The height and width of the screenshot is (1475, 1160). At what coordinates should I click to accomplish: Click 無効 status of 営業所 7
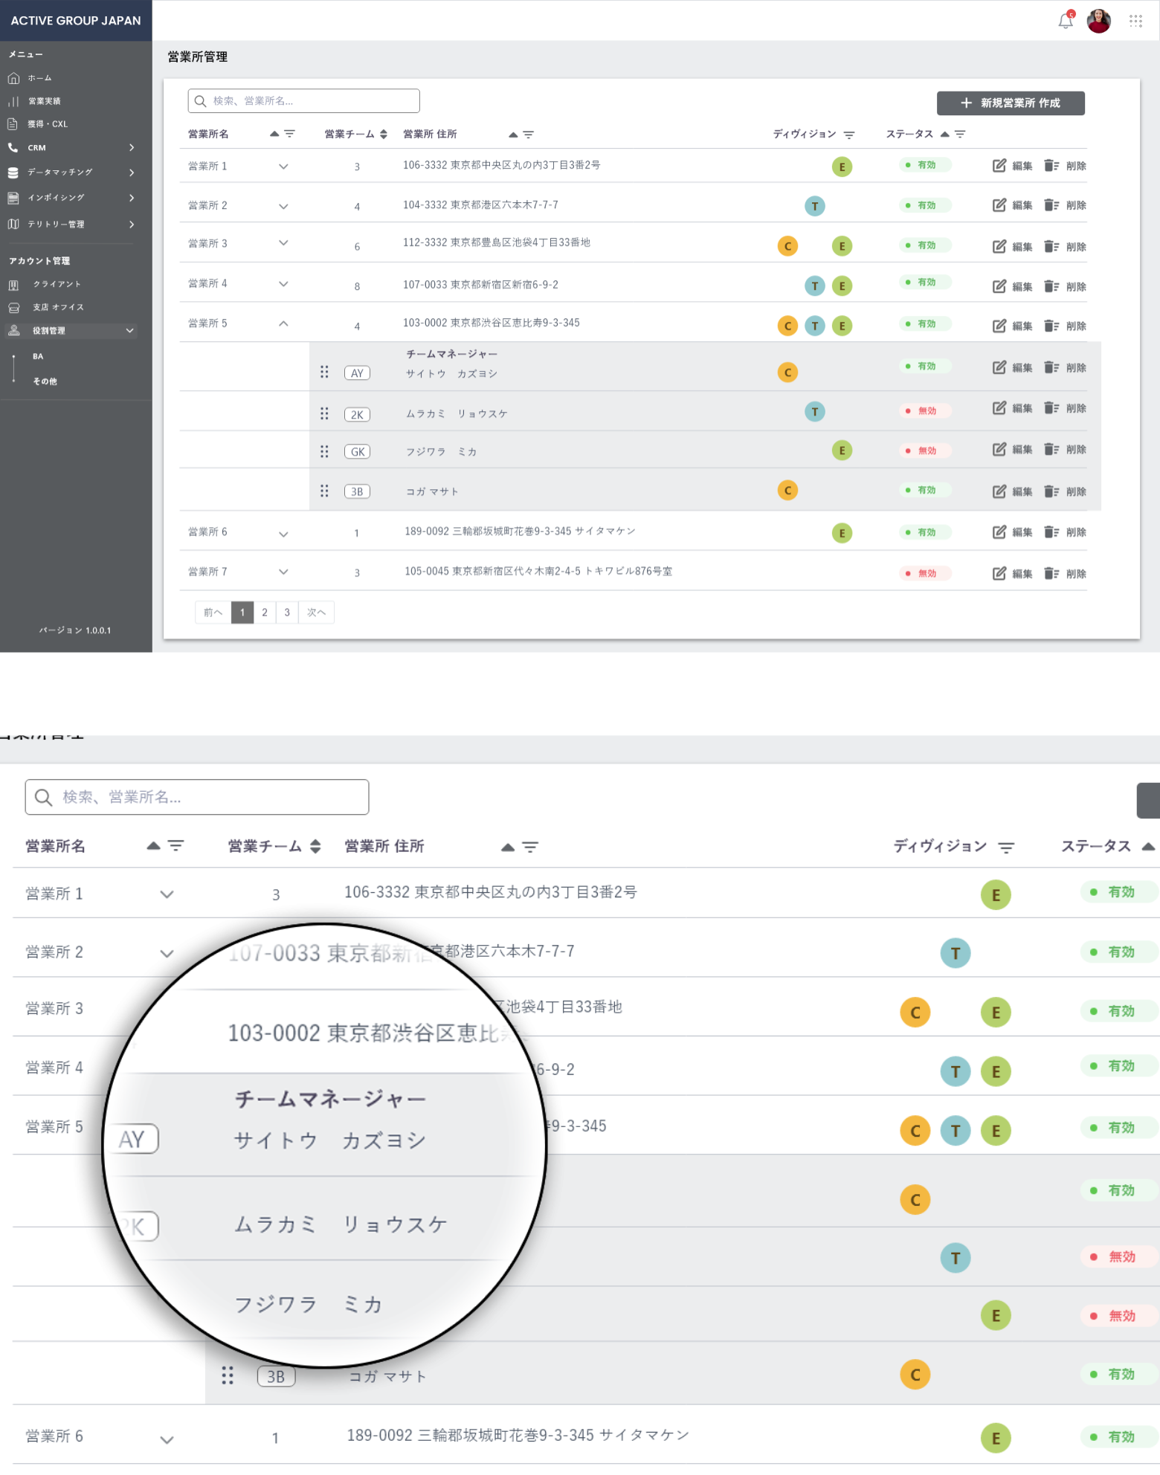pos(924,573)
